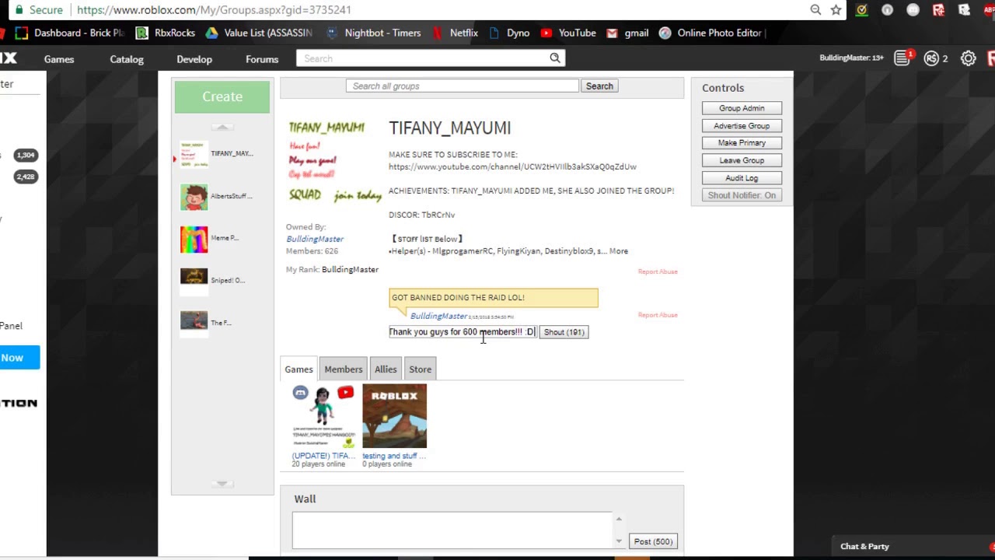Click the Post (500) wall button
Viewport: 995px width, 560px height.
(653, 541)
